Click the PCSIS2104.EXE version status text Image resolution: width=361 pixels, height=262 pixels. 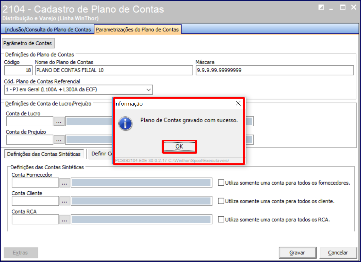coord(172,161)
